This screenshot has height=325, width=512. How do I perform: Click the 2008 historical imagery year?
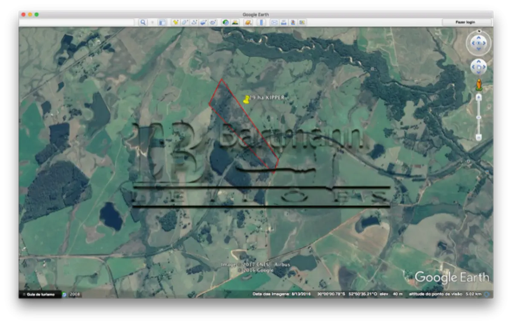[x=75, y=294]
